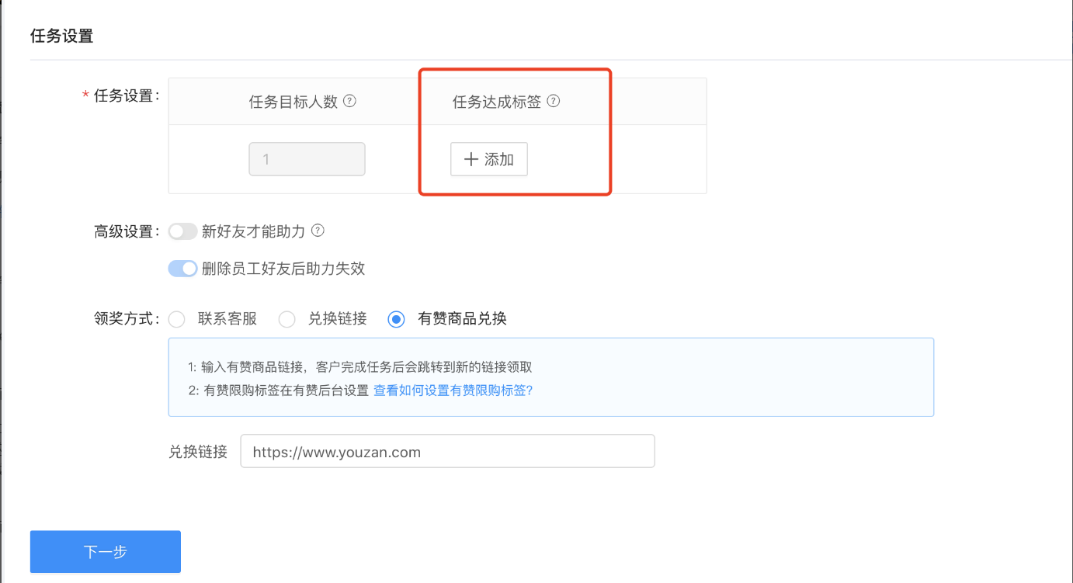Screen dimensions: 1073x583
Task: Click tip line 输入有赞商品链接
Action: click(360, 367)
